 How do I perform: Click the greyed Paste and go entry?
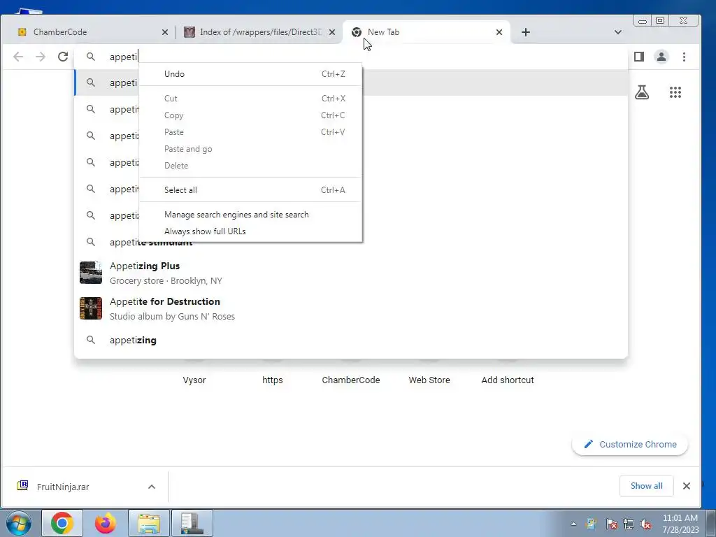click(250, 149)
